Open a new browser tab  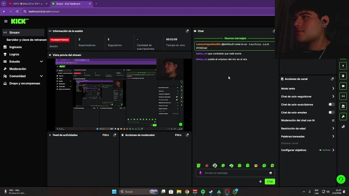[x=96, y=4]
